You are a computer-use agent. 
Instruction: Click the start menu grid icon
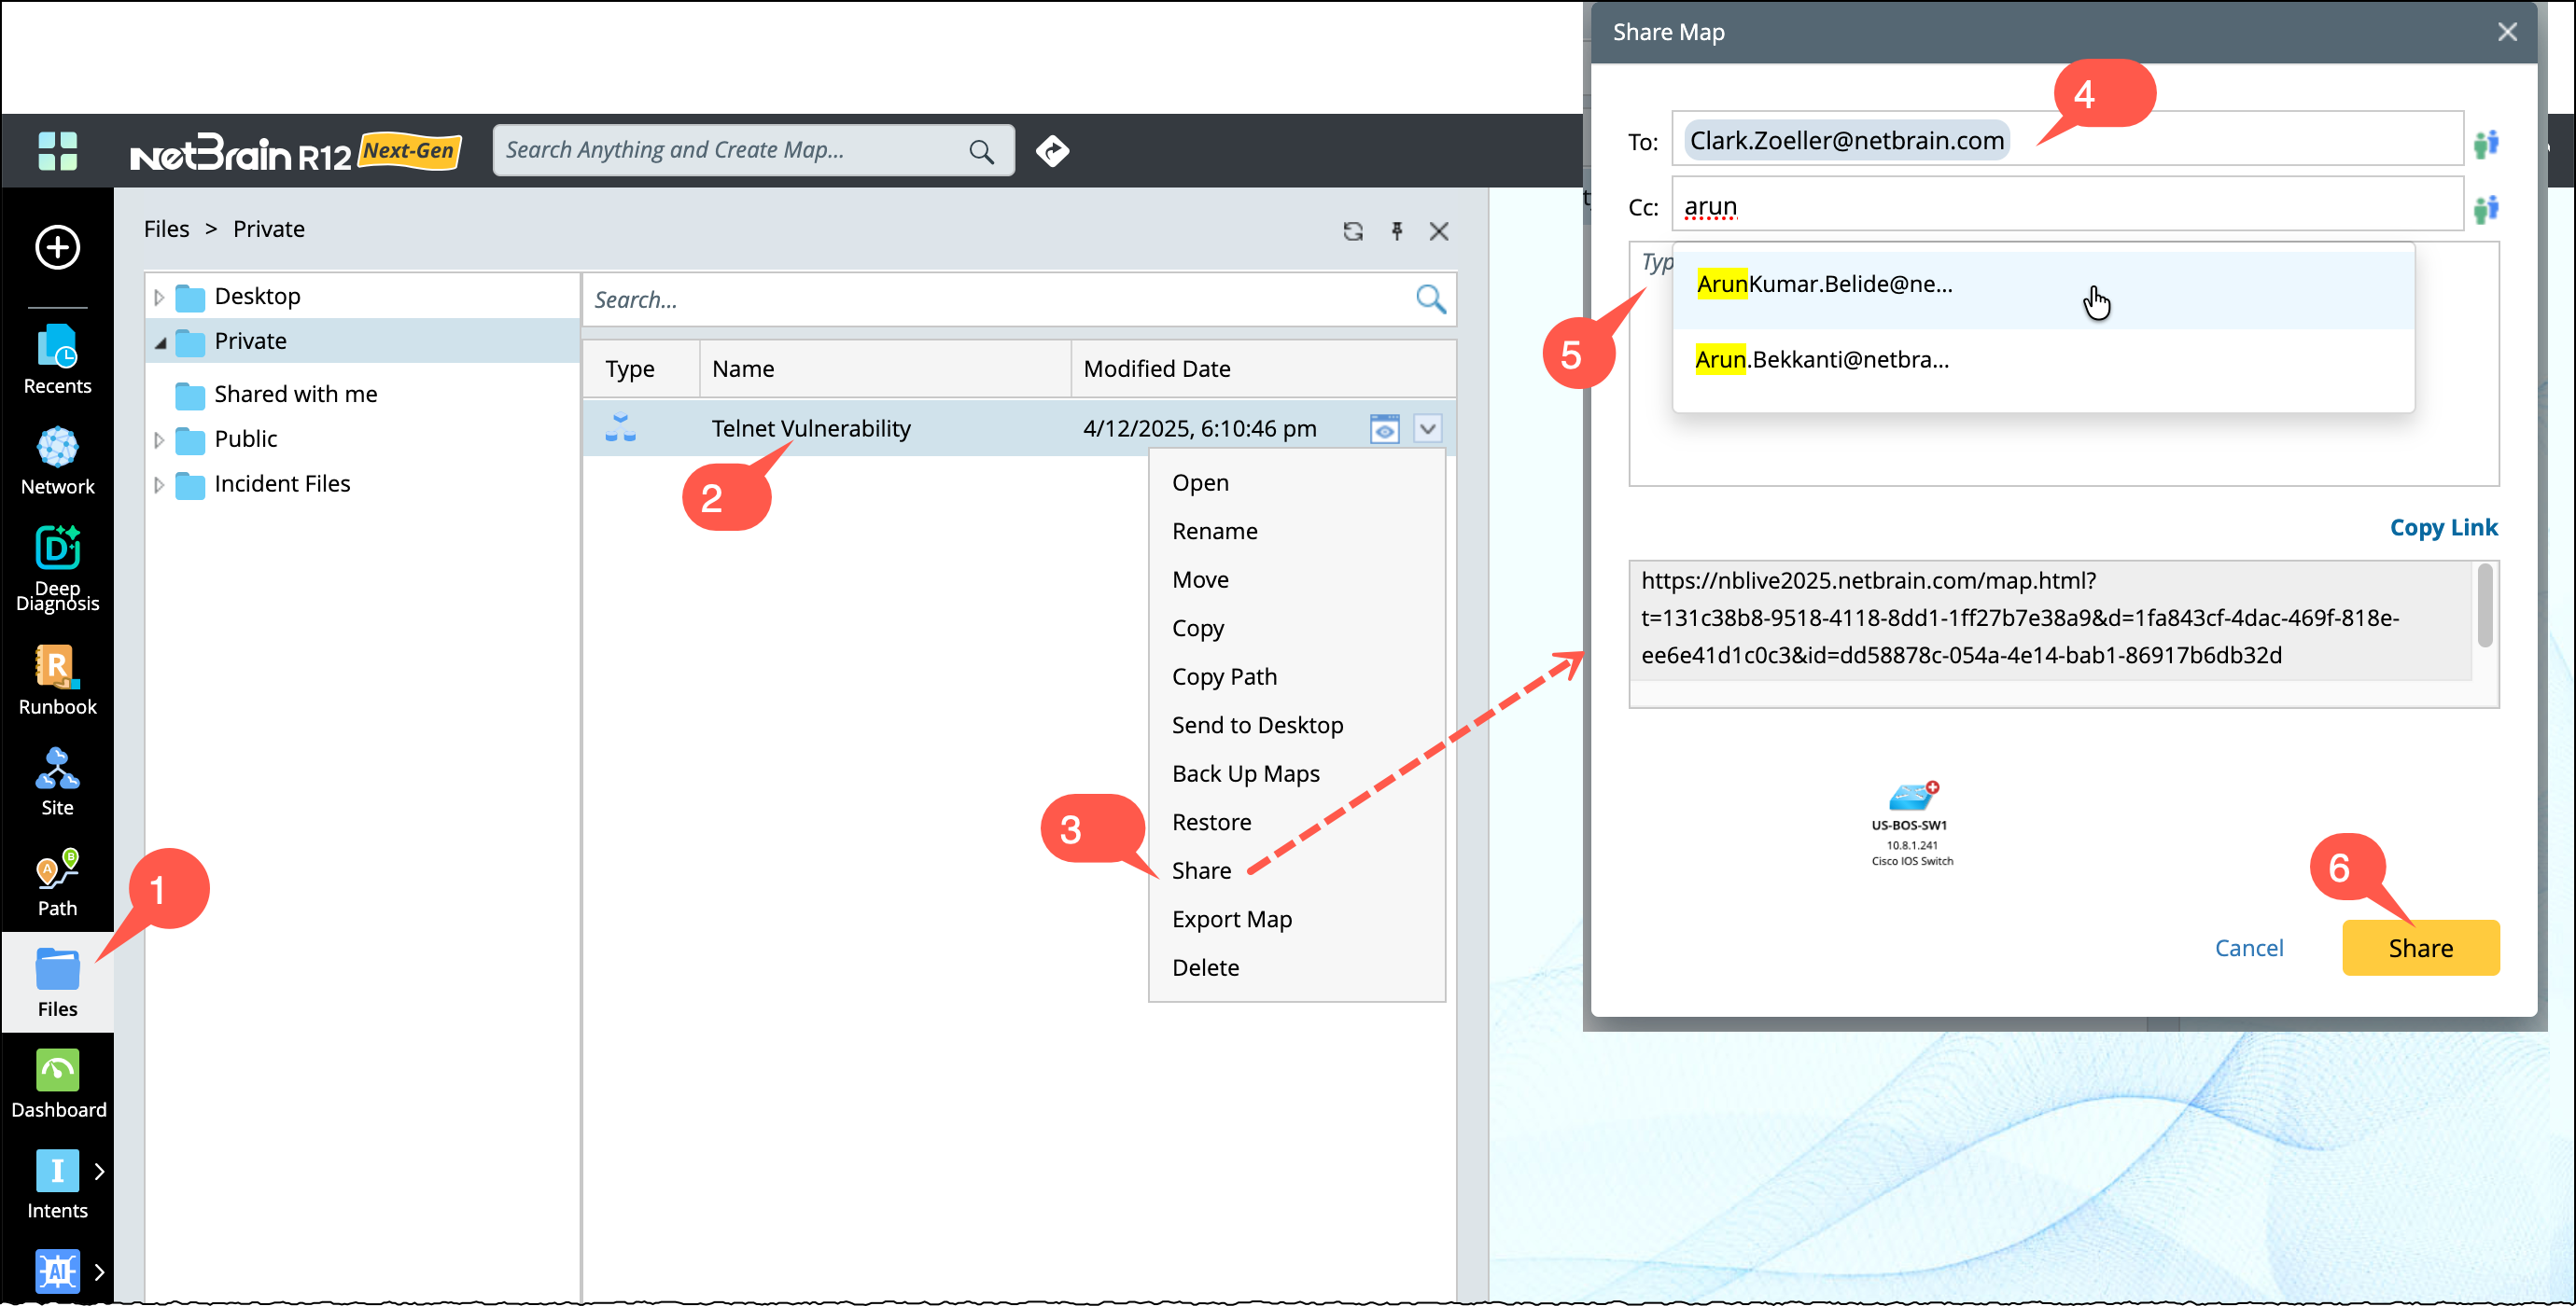pos(57,152)
